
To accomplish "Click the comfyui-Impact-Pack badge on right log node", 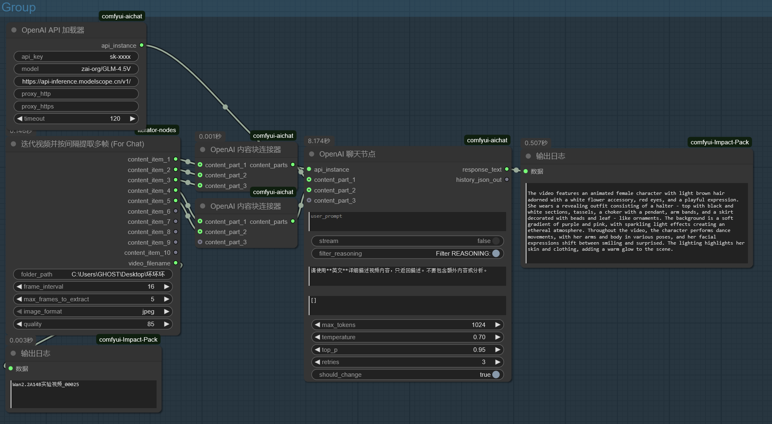I will tap(719, 142).
